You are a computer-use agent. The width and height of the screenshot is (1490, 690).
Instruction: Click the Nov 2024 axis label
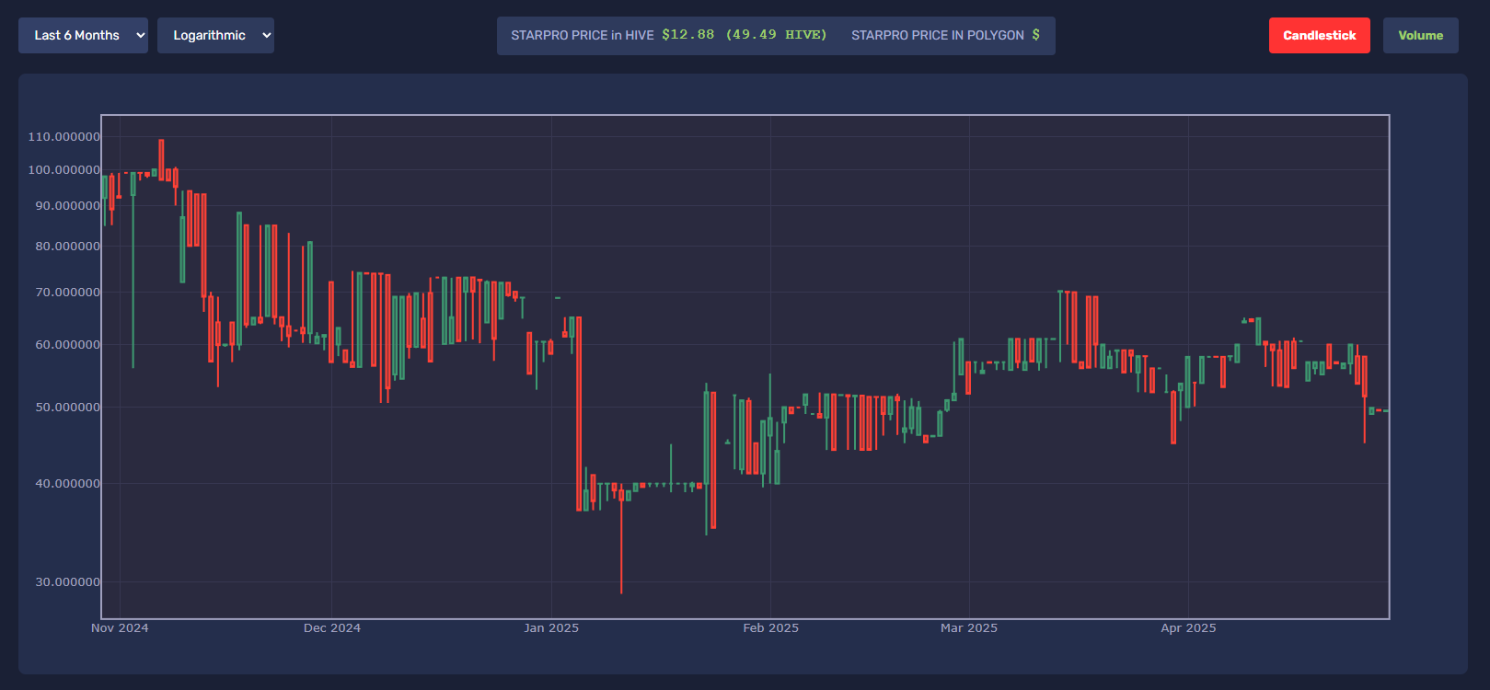[120, 628]
